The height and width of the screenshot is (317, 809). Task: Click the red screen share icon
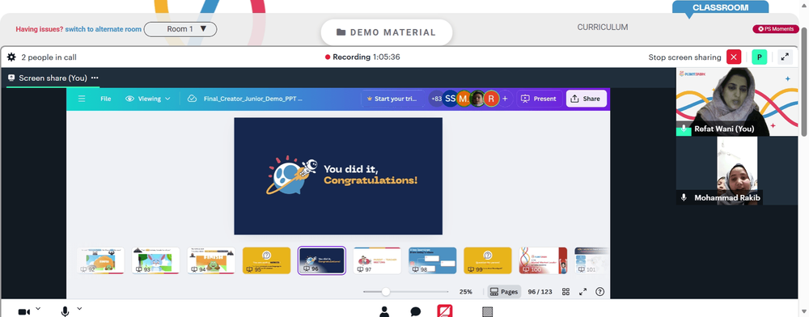[x=445, y=311]
